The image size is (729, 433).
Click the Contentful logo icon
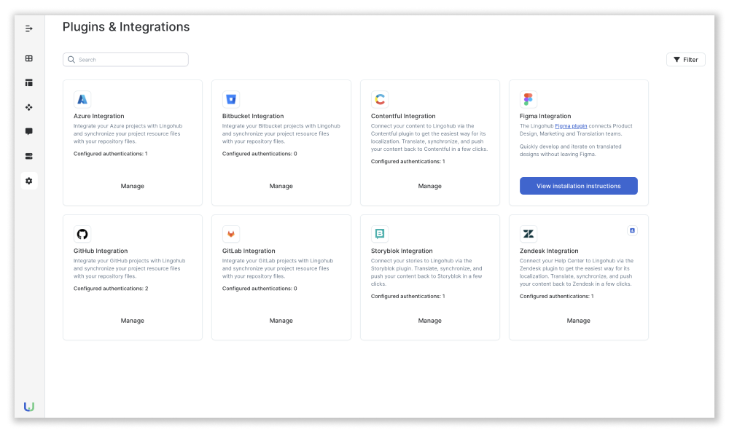380,99
